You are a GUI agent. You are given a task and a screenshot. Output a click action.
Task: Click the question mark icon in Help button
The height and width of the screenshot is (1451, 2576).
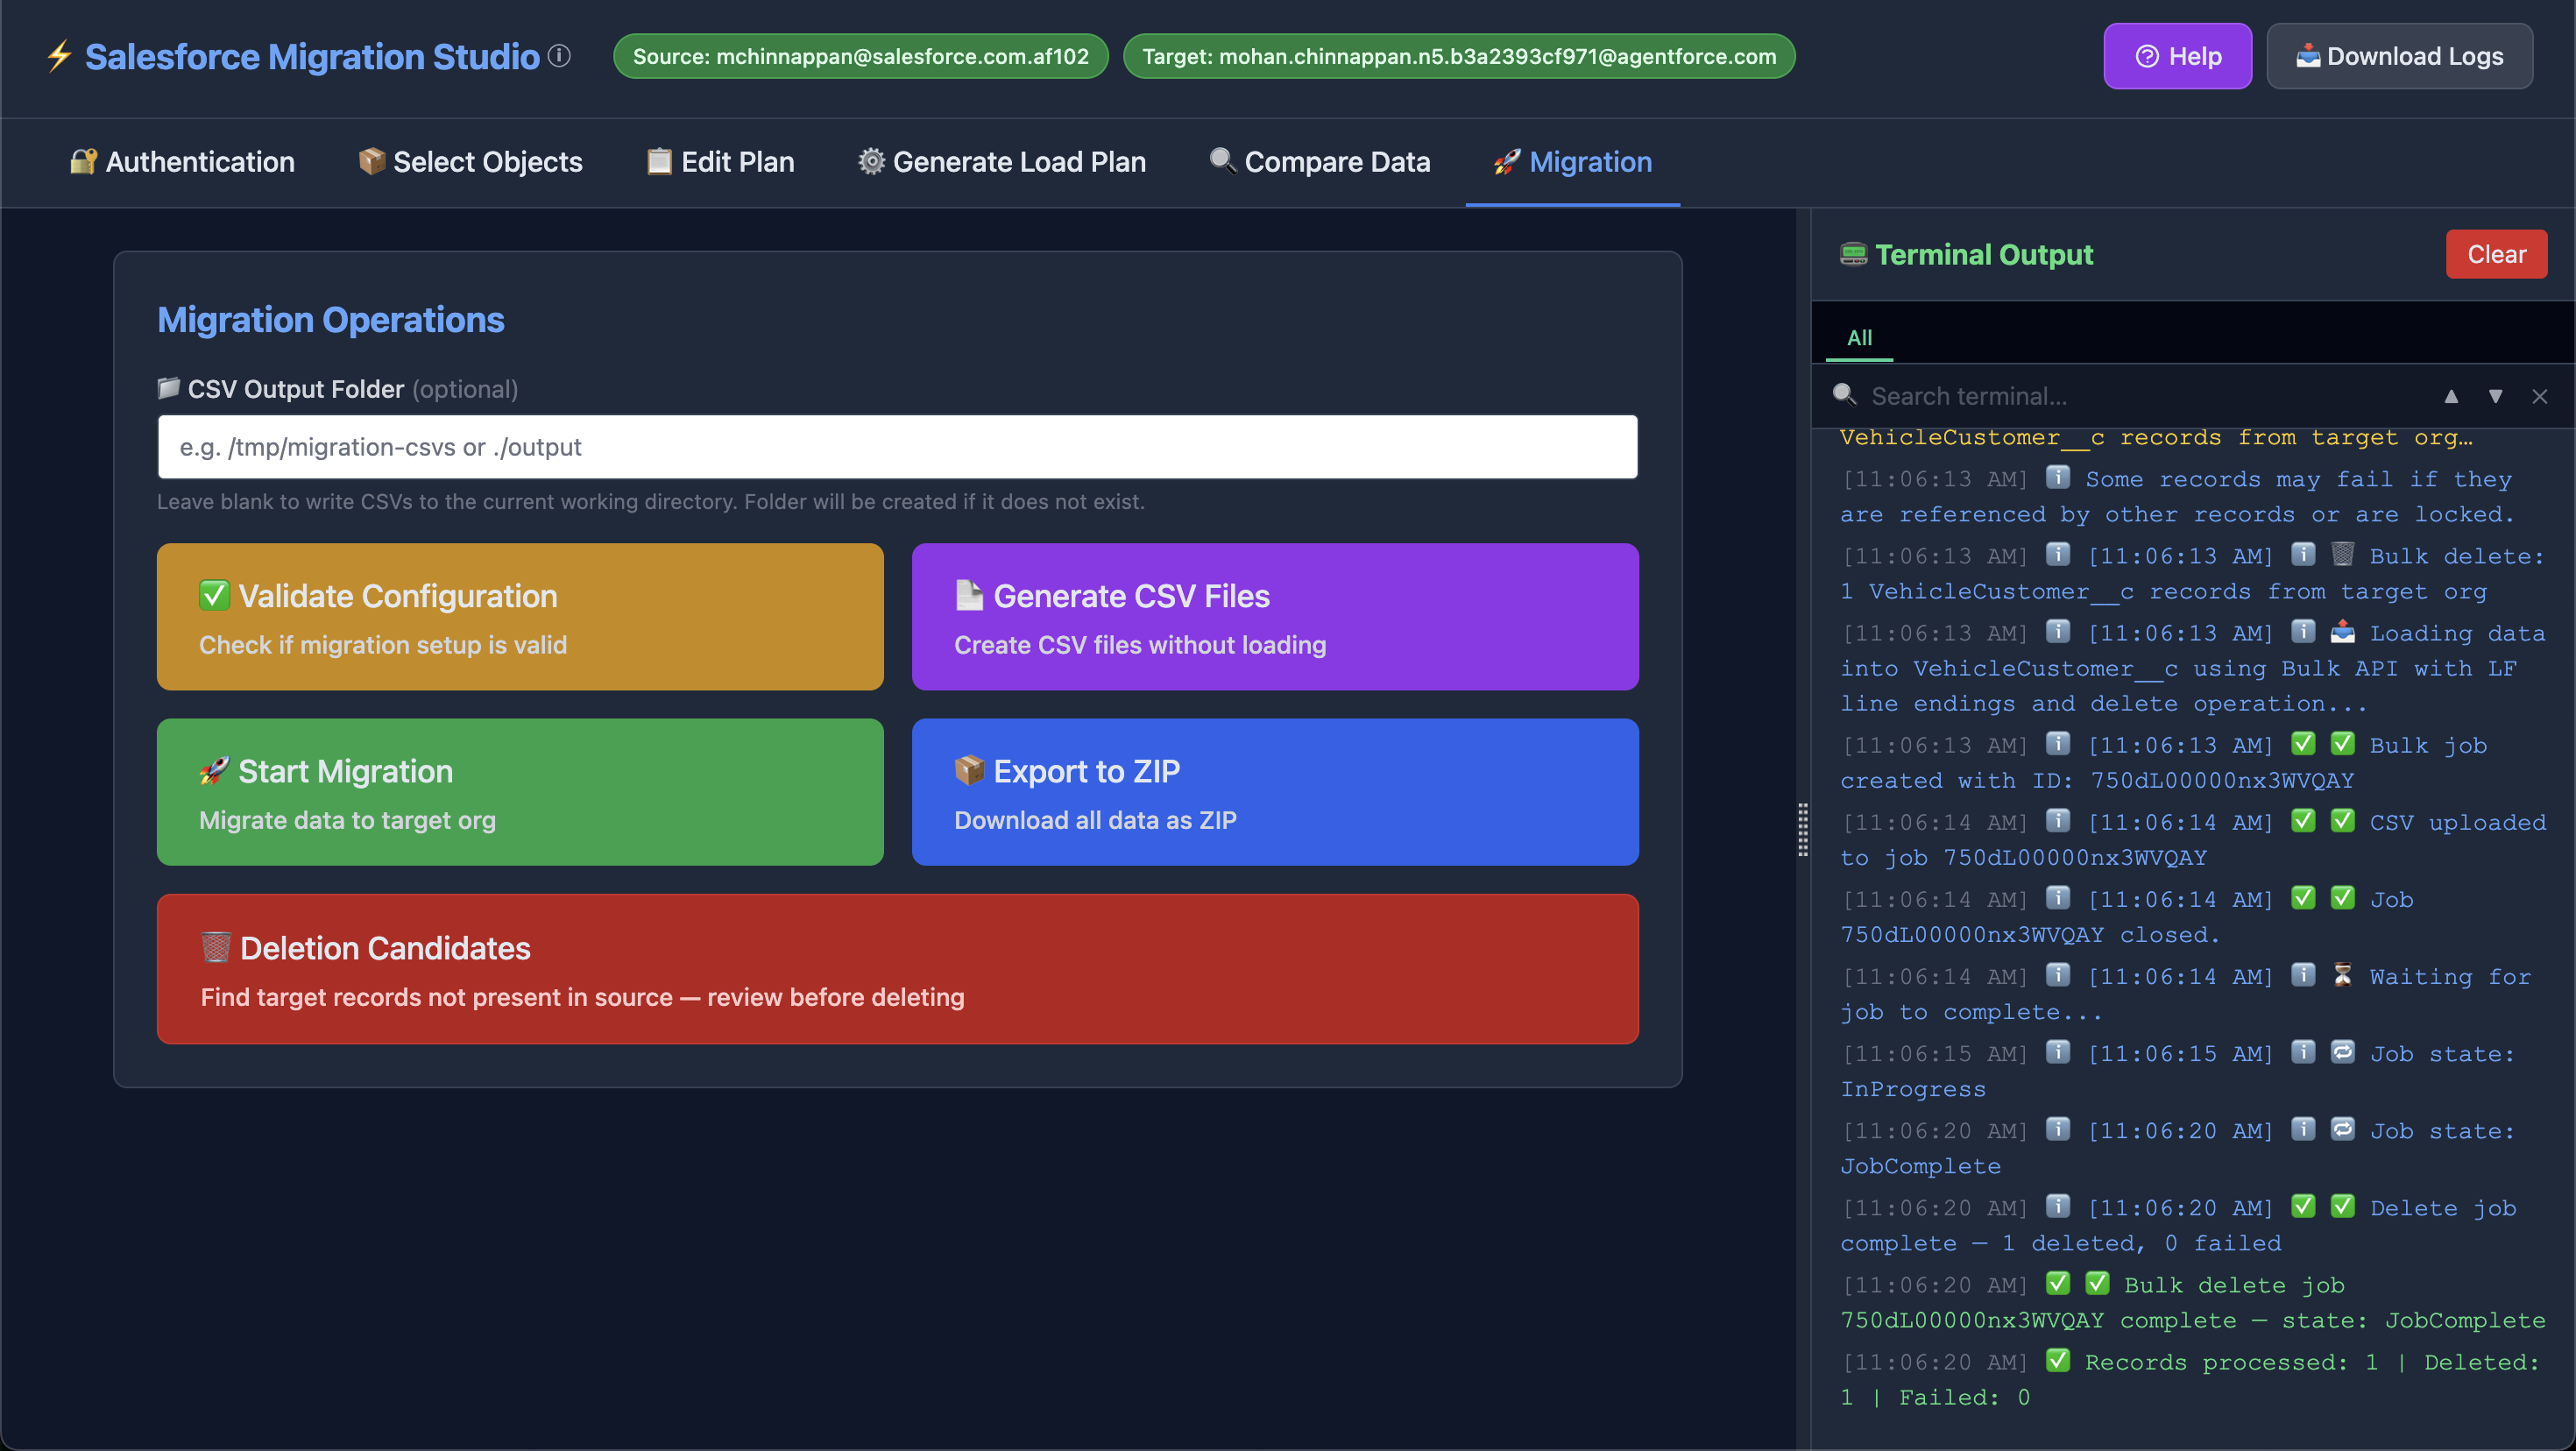[2146, 56]
